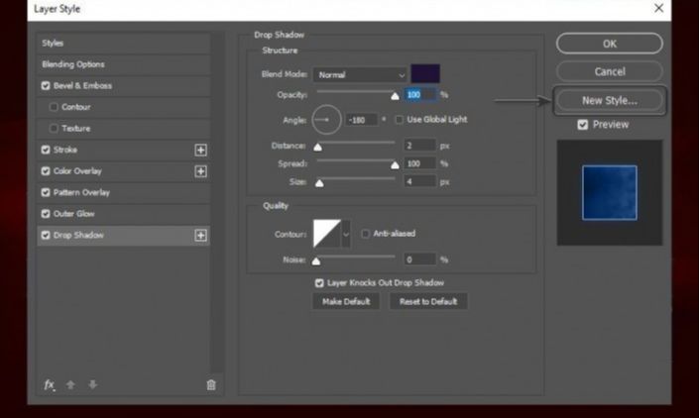Add another Stroke effect with plus icon
Viewport: 699px width, 418px height.
point(200,150)
